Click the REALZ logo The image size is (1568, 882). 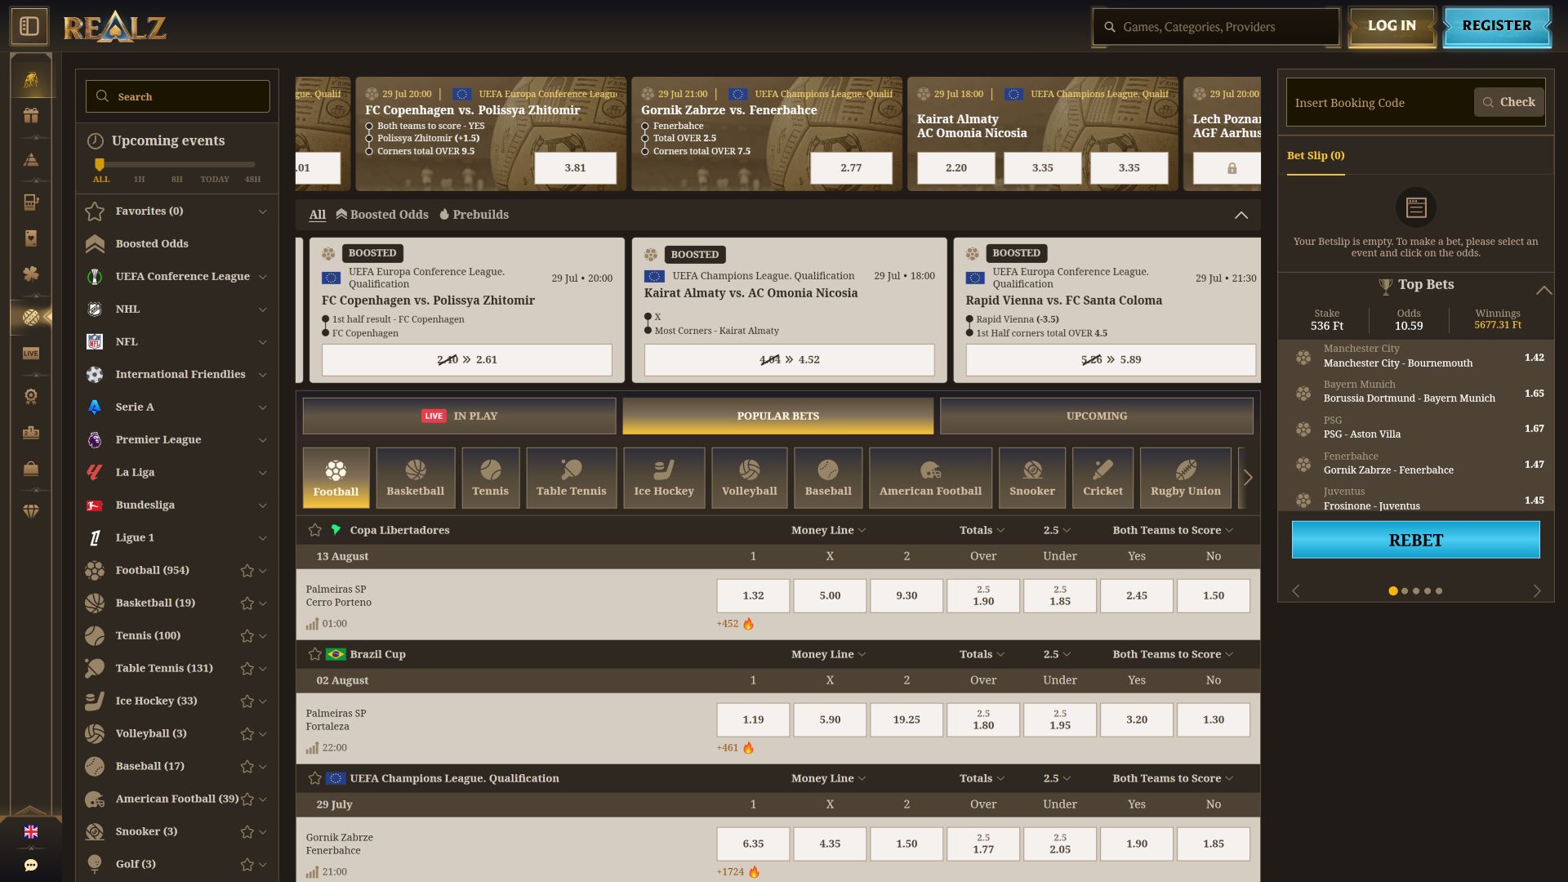point(115,27)
